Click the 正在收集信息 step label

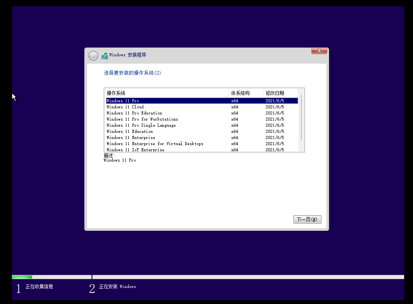[x=39, y=286]
